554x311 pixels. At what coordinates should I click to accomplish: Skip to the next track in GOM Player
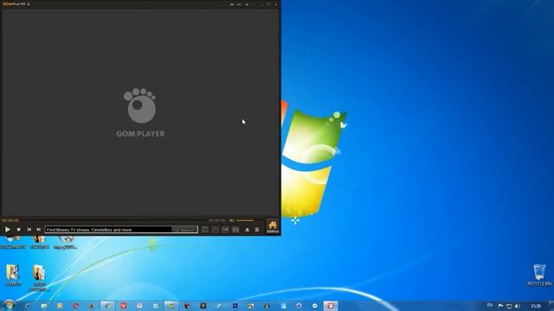point(38,230)
